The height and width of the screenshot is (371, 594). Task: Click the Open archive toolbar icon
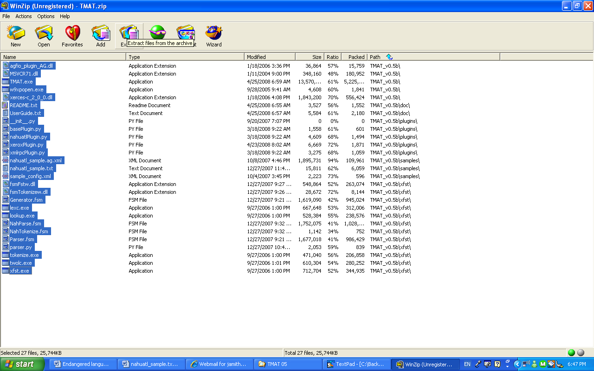point(44,36)
